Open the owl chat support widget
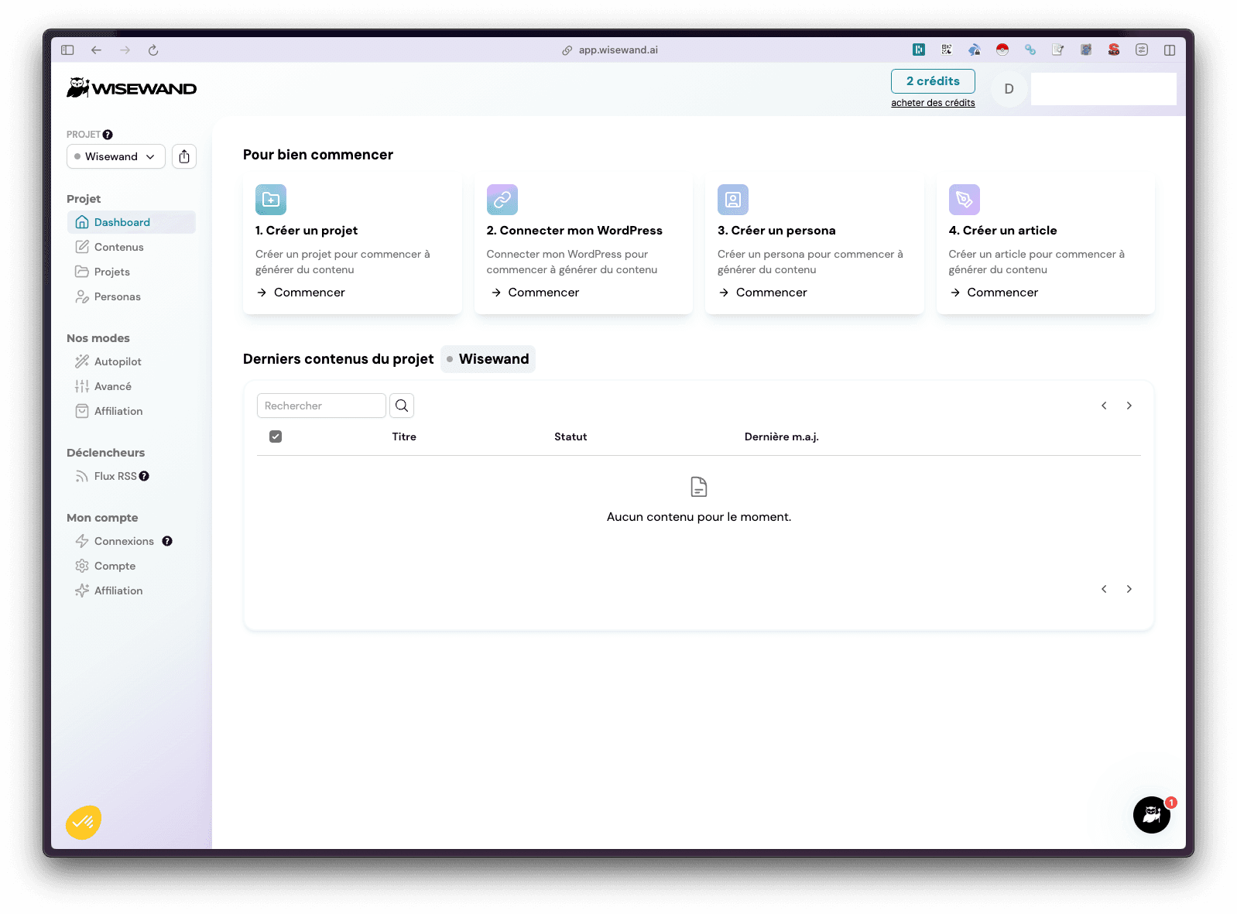Screen dimensions: 1237x914 tap(1152, 815)
